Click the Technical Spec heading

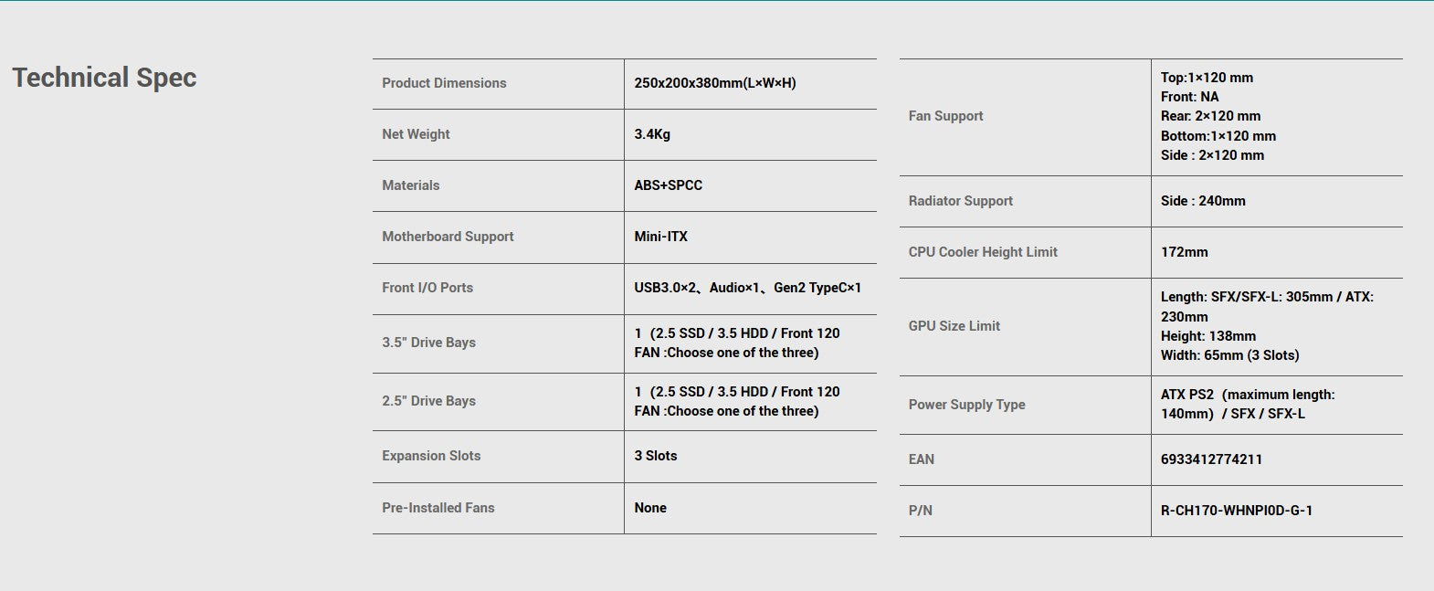[104, 78]
